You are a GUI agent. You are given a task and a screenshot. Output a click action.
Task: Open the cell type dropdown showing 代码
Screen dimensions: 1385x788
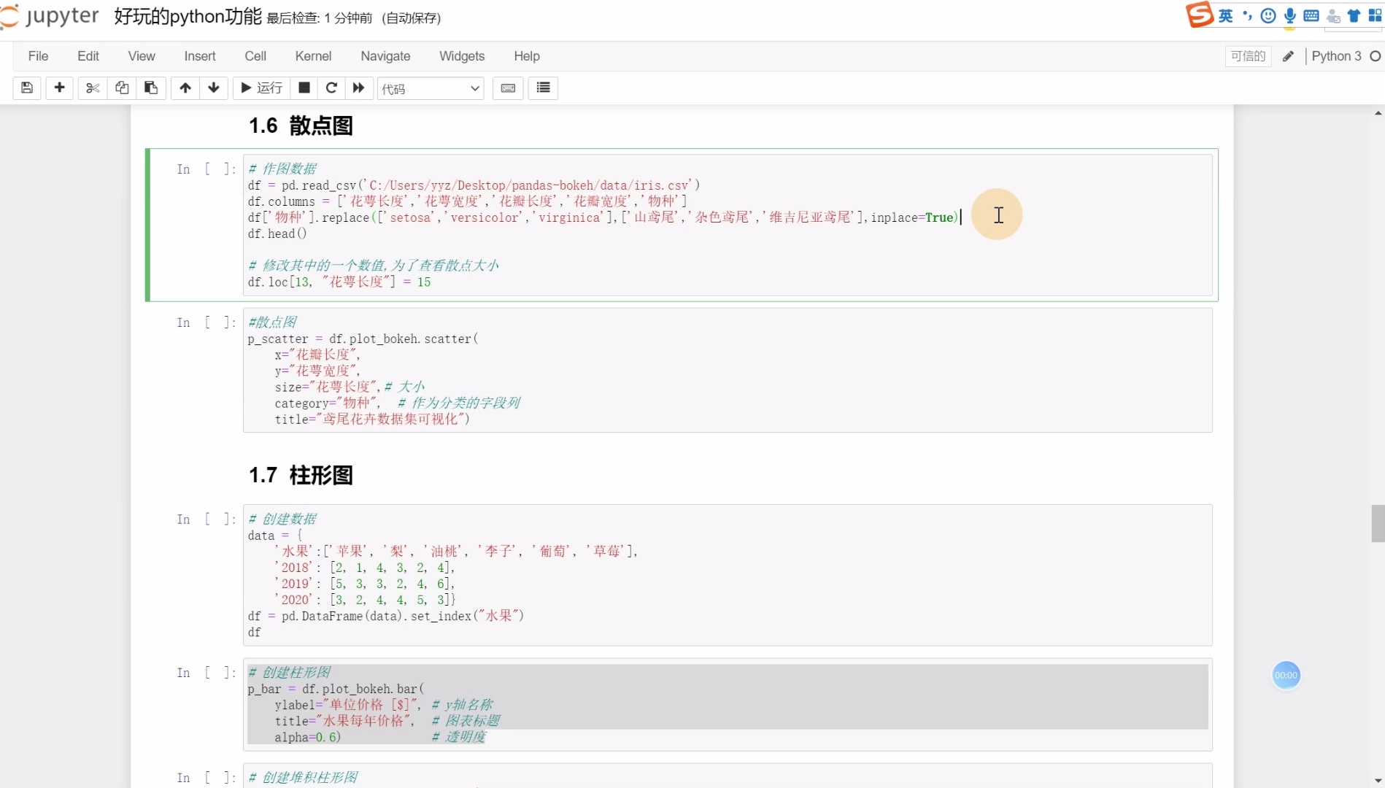(431, 88)
